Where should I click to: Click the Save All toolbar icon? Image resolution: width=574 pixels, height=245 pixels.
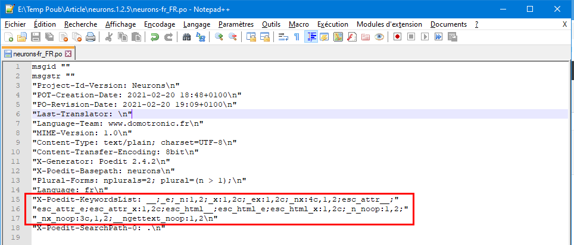(x=49, y=37)
